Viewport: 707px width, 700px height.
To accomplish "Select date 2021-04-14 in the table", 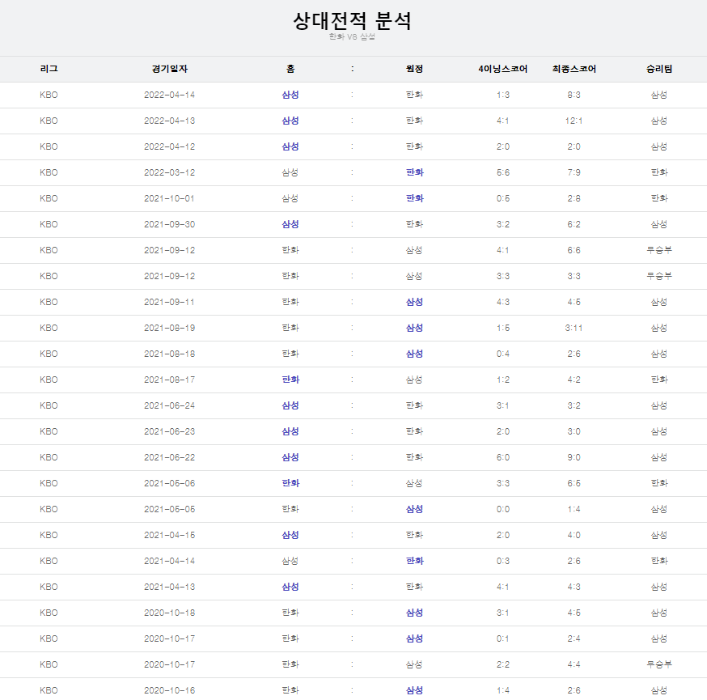I will pyautogui.click(x=170, y=561).
